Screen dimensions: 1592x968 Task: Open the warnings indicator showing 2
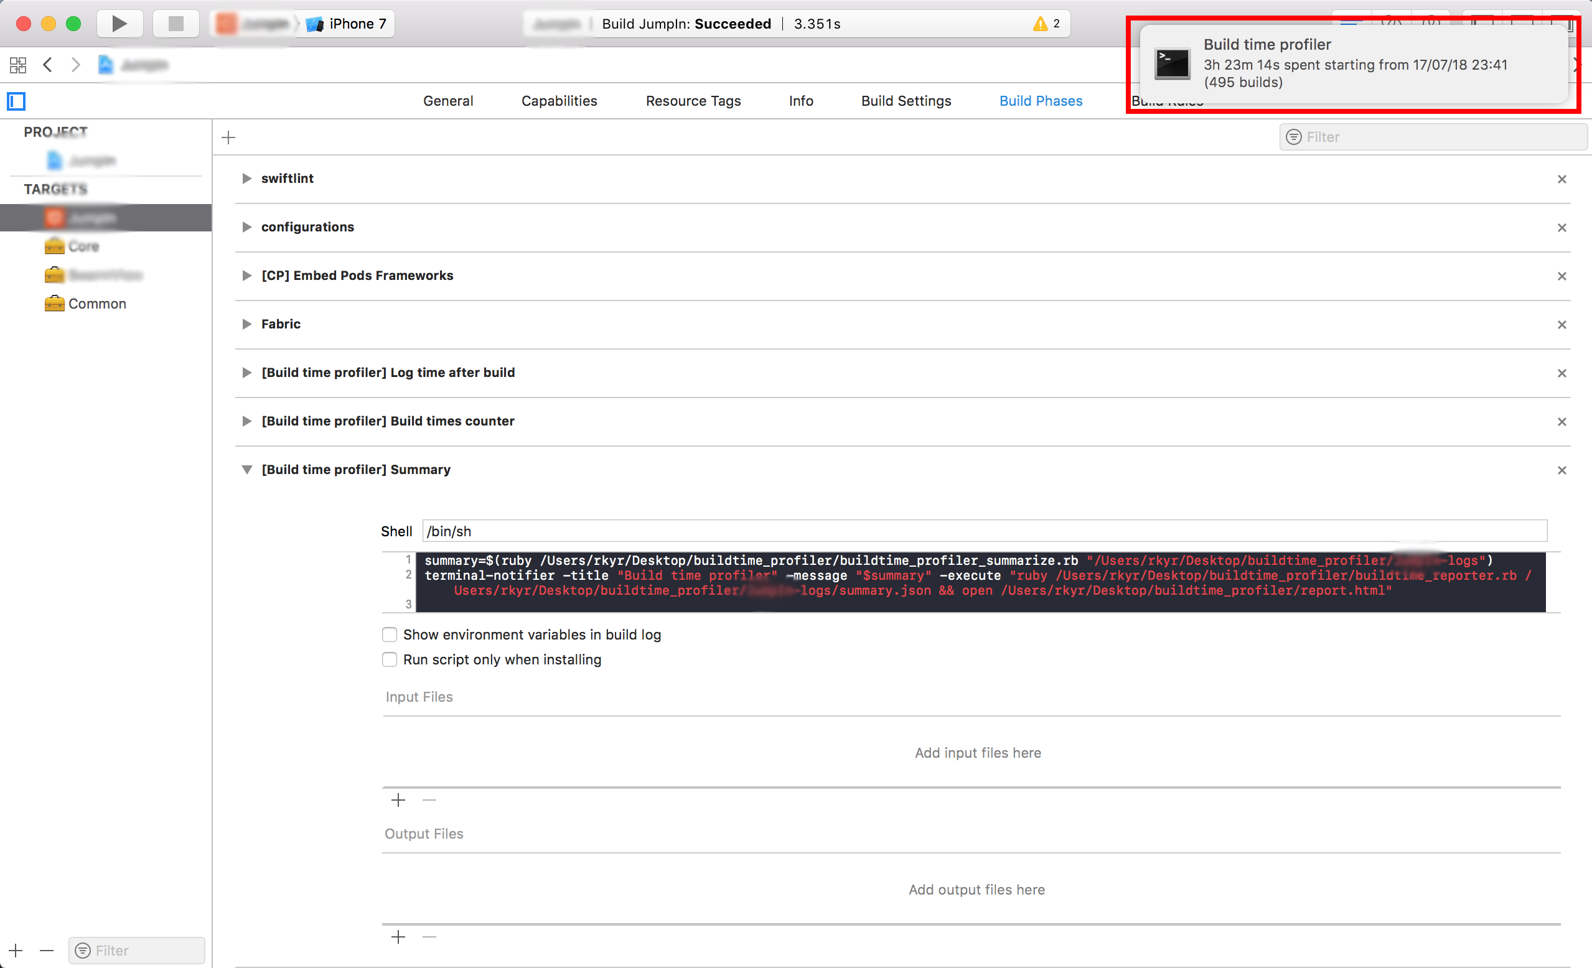pyautogui.click(x=1046, y=24)
